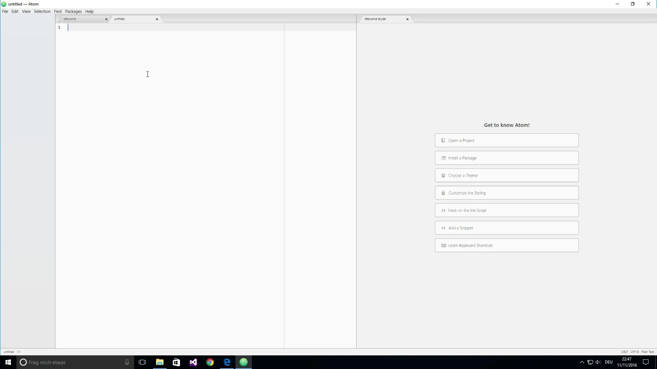Open the Windows Start menu

pos(8,362)
